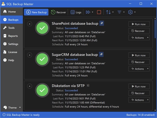Run the Diskstation via SFTP backup now
The height and width of the screenshot is (118, 157).
tap(139, 86)
